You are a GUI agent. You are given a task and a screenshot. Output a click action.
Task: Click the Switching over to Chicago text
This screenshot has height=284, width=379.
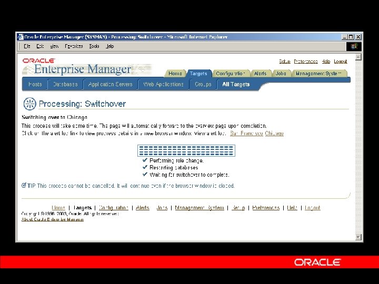click(54, 117)
